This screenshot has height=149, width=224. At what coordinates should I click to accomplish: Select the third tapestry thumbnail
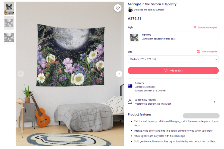(9, 38)
